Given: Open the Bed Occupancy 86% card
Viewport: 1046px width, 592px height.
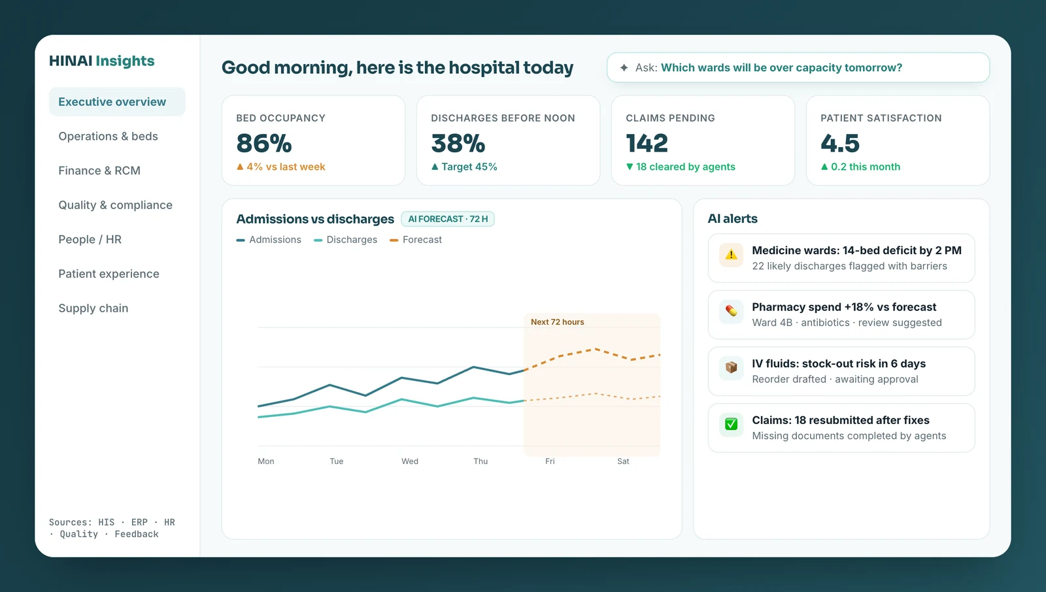Looking at the screenshot, I should [x=314, y=140].
